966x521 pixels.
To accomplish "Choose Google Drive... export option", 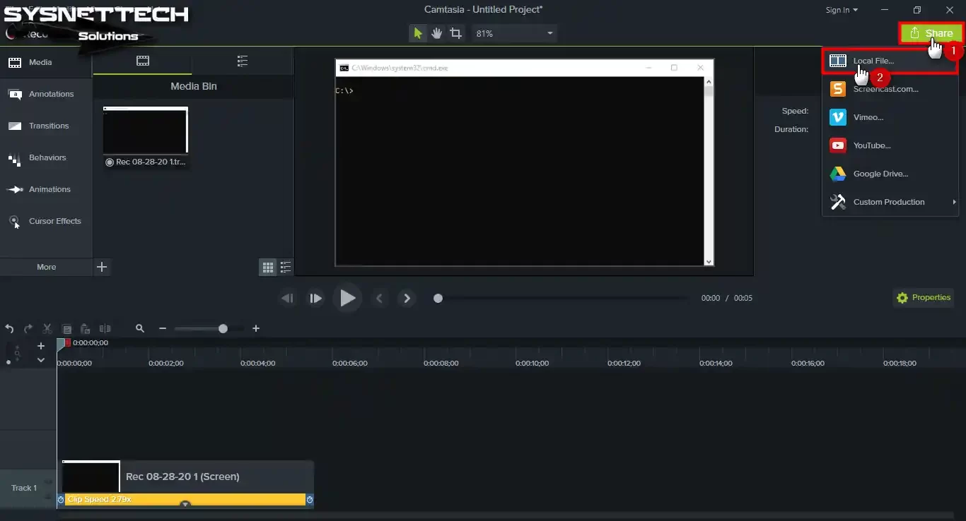I will [890, 174].
